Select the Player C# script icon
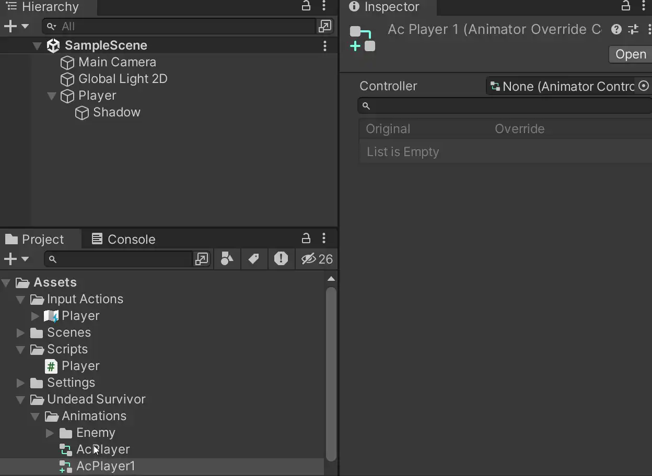The height and width of the screenshot is (476, 652). click(51, 366)
